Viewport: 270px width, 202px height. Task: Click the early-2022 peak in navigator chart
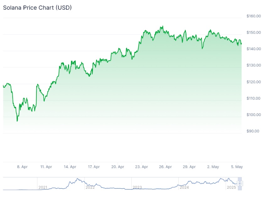pos(78,179)
